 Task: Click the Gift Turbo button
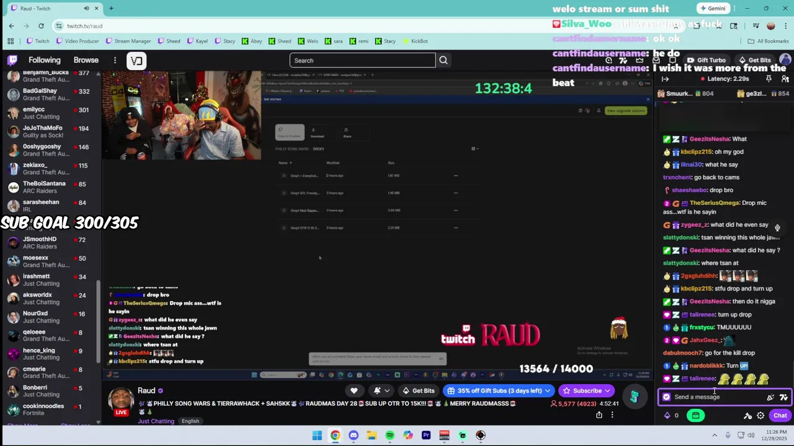click(707, 60)
